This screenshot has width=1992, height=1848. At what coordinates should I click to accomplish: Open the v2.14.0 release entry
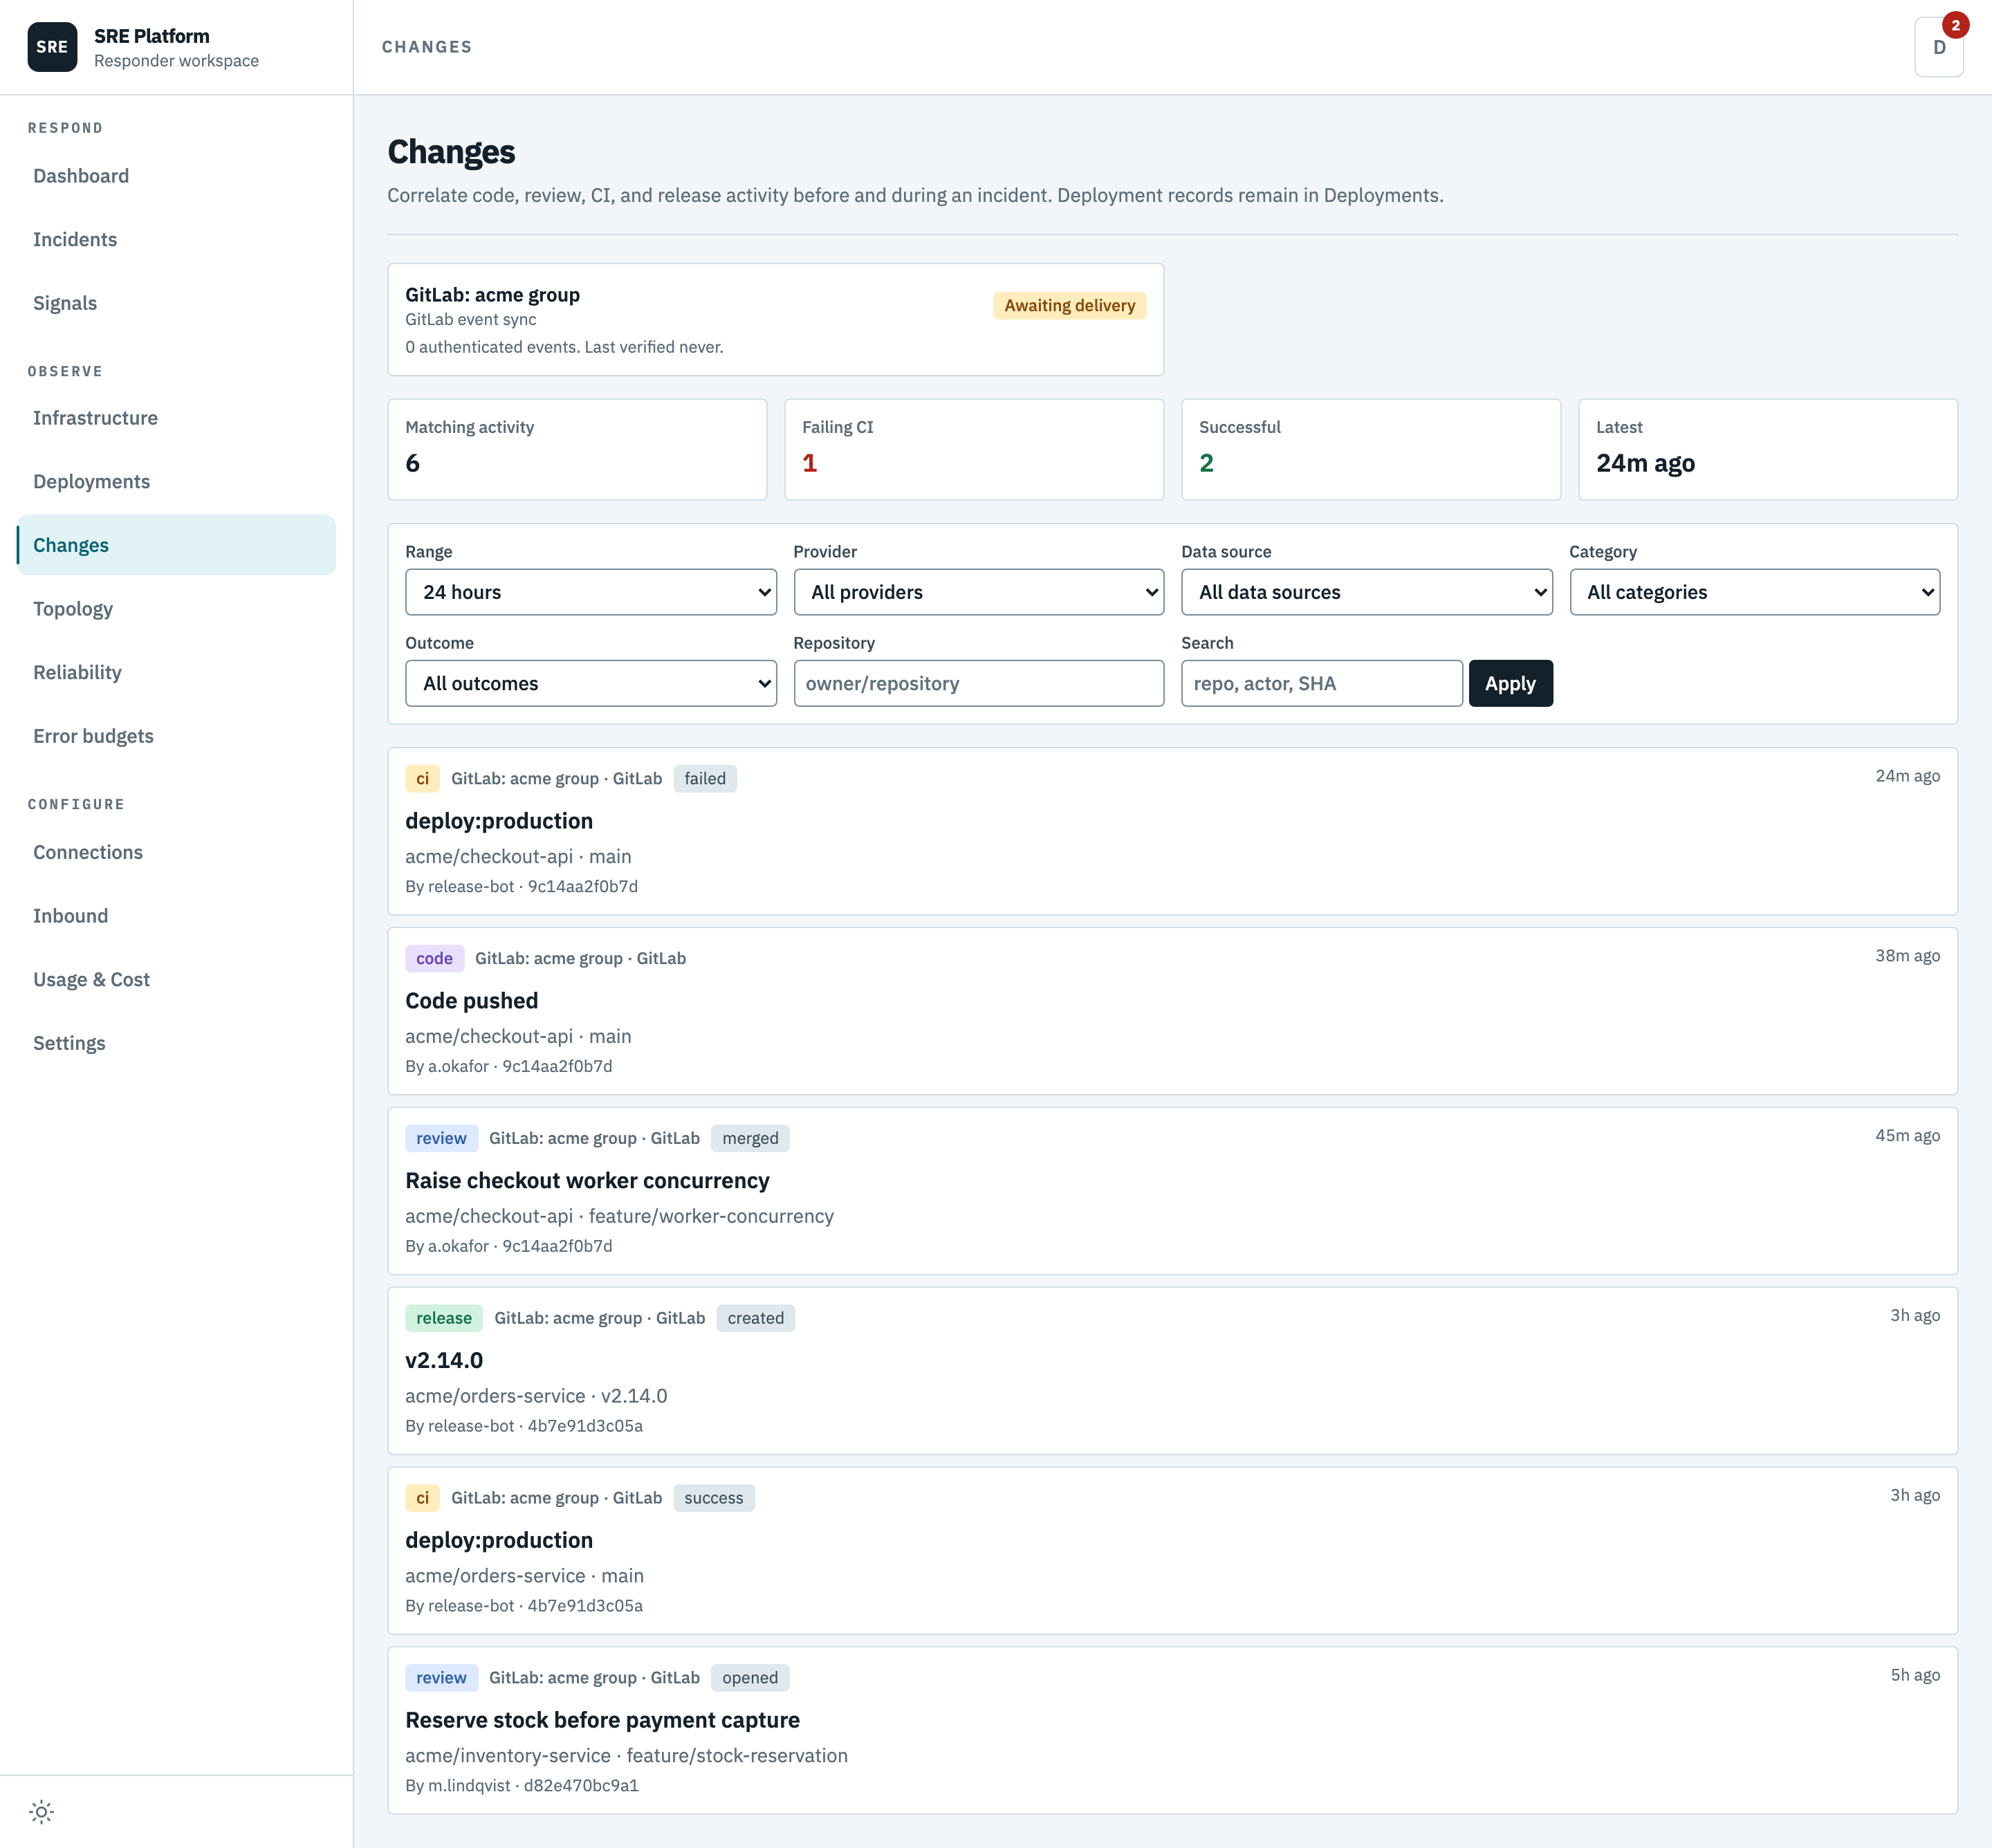point(1173,1371)
